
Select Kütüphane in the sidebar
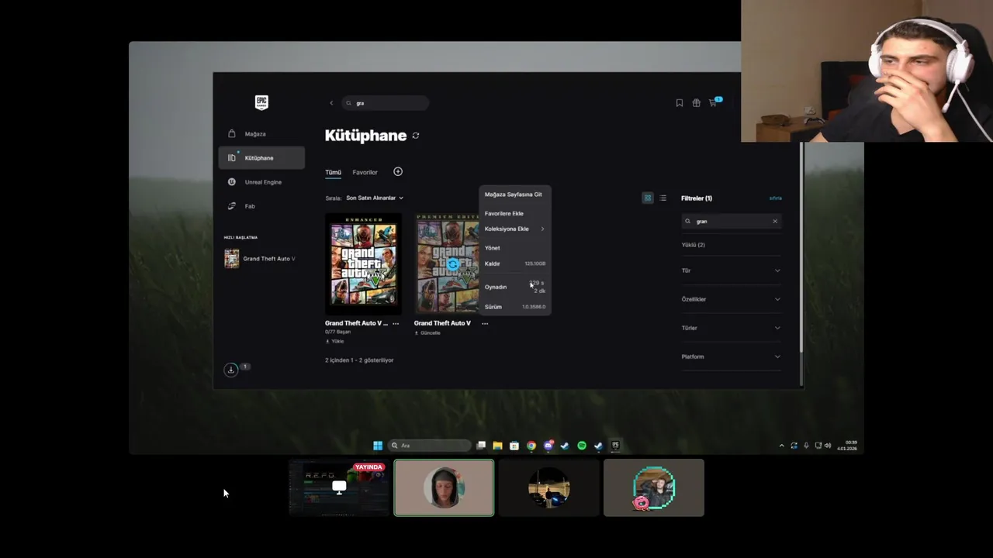coord(261,158)
